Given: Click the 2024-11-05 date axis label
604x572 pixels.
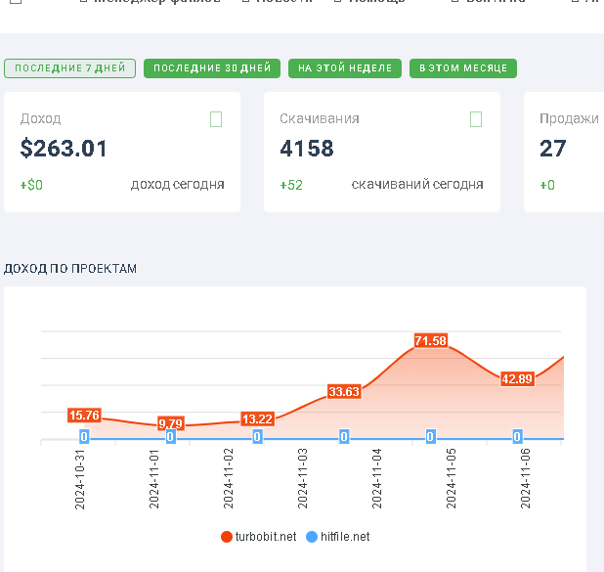Looking at the screenshot, I should [x=451, y=478].
